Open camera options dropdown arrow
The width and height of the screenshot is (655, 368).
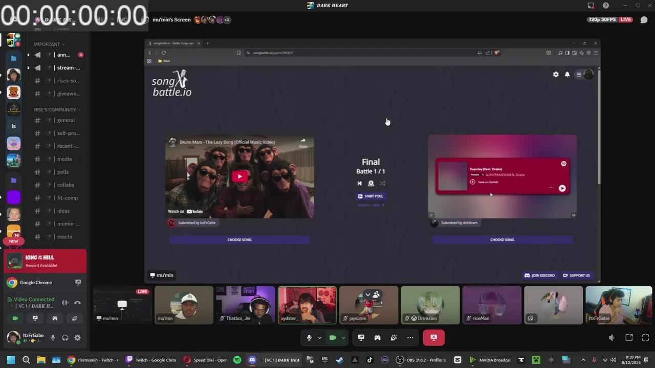[343, 338]
